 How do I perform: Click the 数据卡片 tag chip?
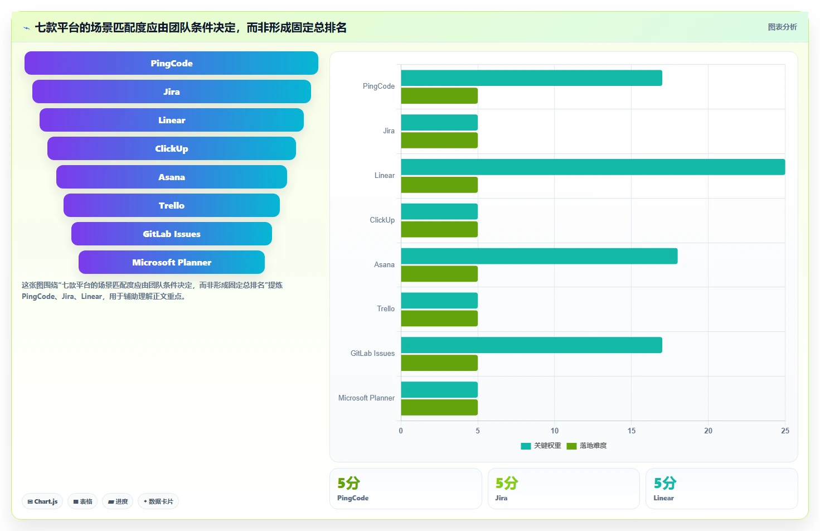(158, 501)
